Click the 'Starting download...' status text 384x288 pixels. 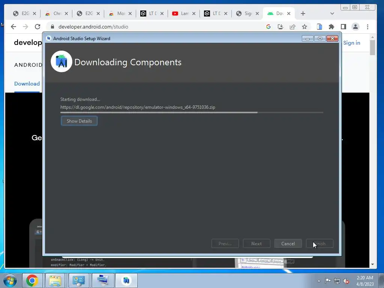tap(80, 99)
